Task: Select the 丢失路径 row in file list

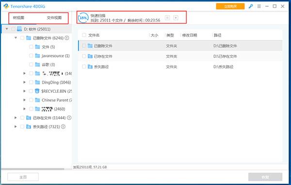Action: pyautogui.click(x=180, y=67)
